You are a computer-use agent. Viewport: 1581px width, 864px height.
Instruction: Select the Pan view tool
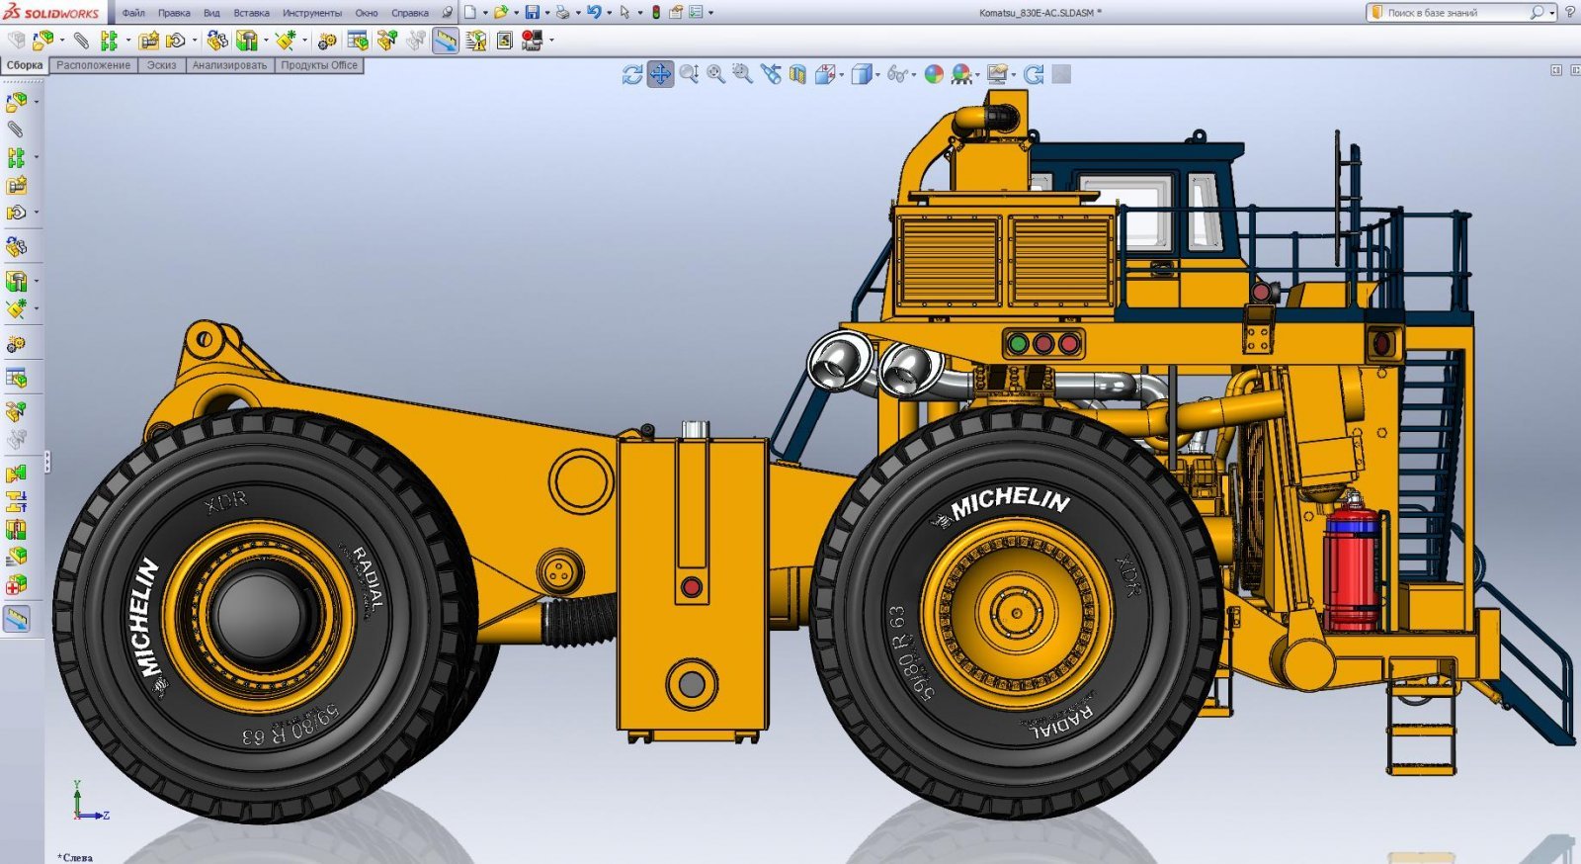[660, 74]
